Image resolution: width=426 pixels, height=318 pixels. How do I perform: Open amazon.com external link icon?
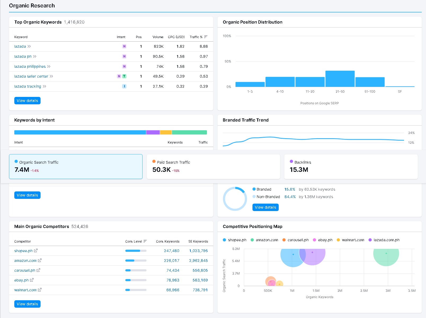click(x=40, y=260)
